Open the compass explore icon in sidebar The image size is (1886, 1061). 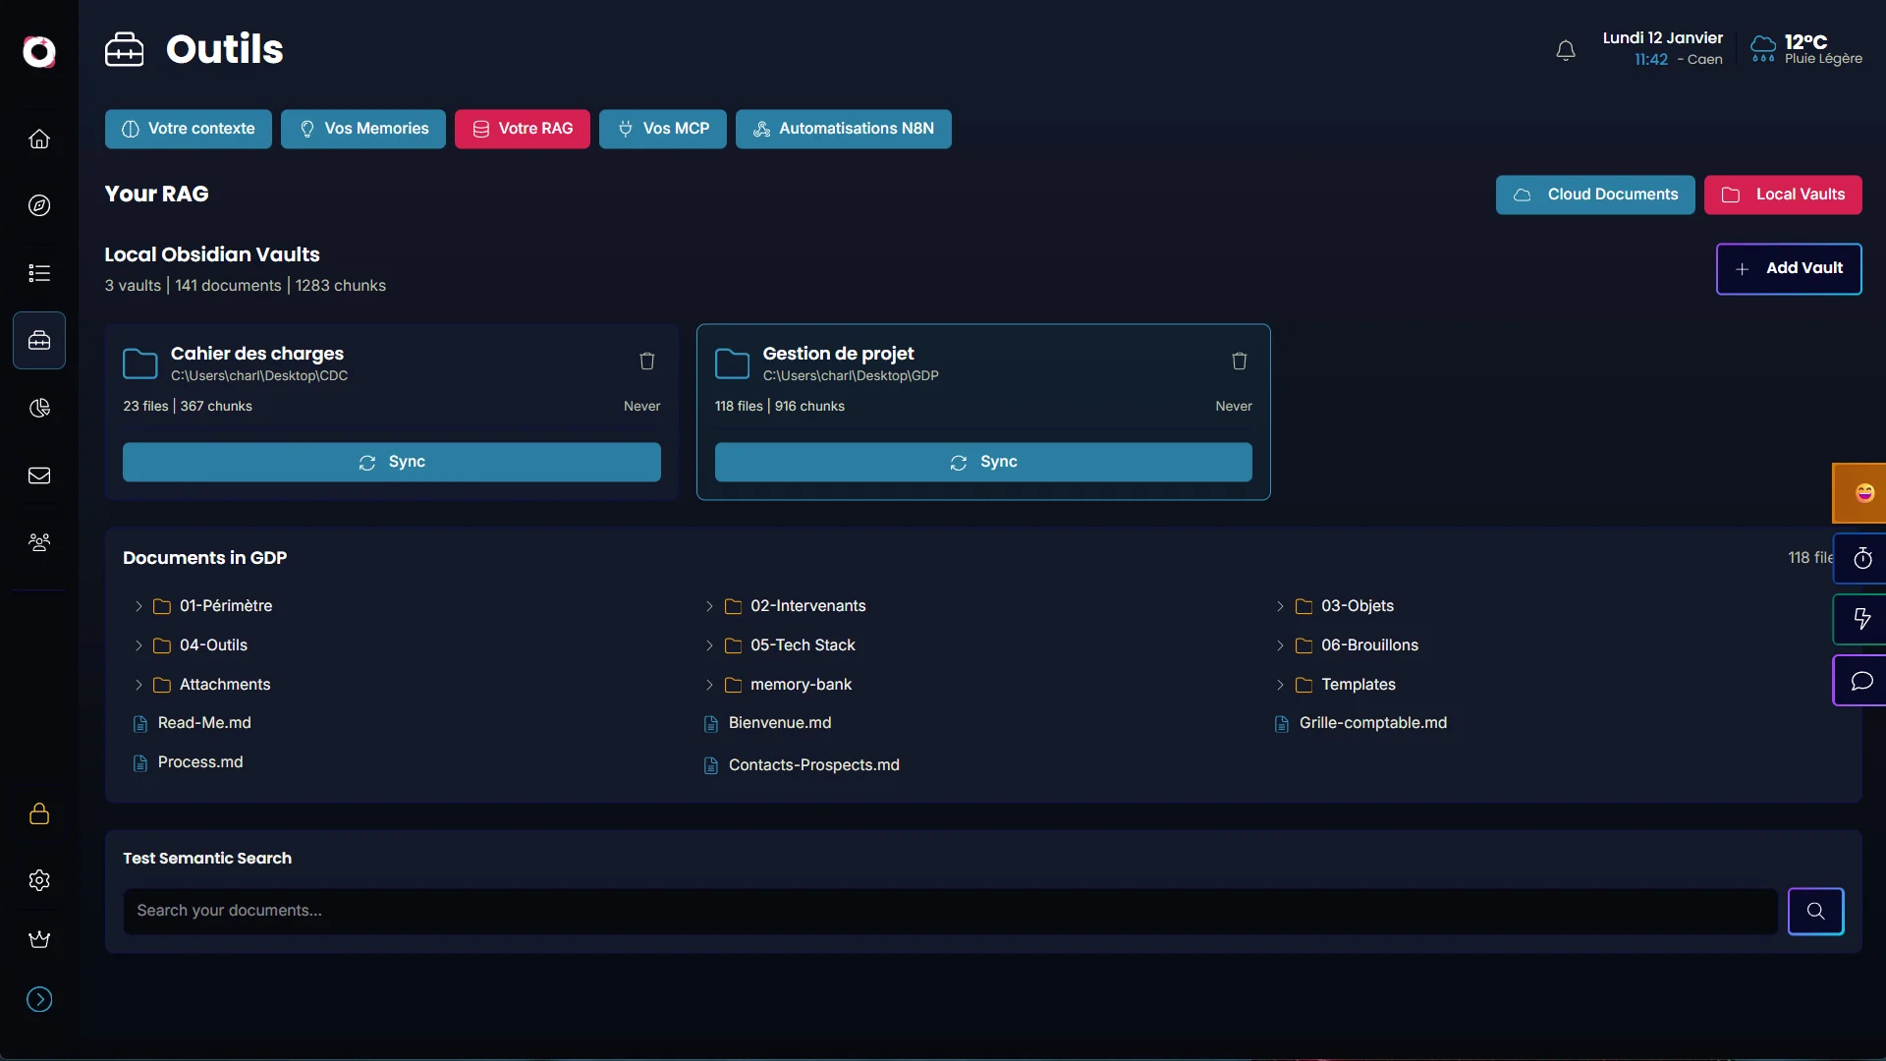[39, 205]
